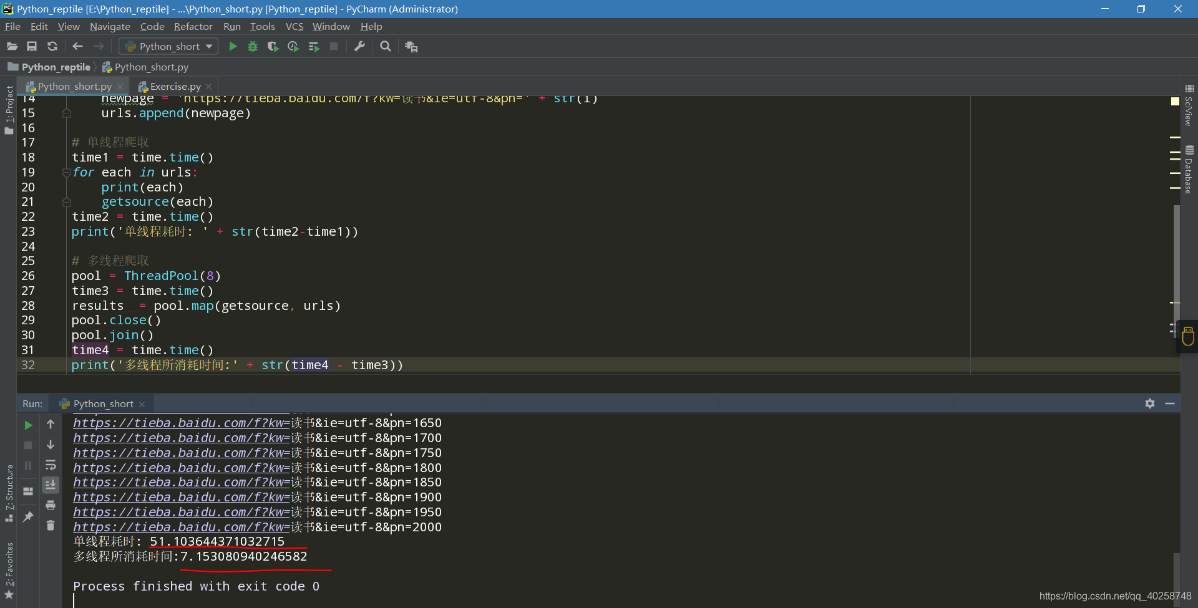Run Python_short with the green play icon
This screenshot has height=608, width=1198.
pyautogui.click(x=233, y=46)
